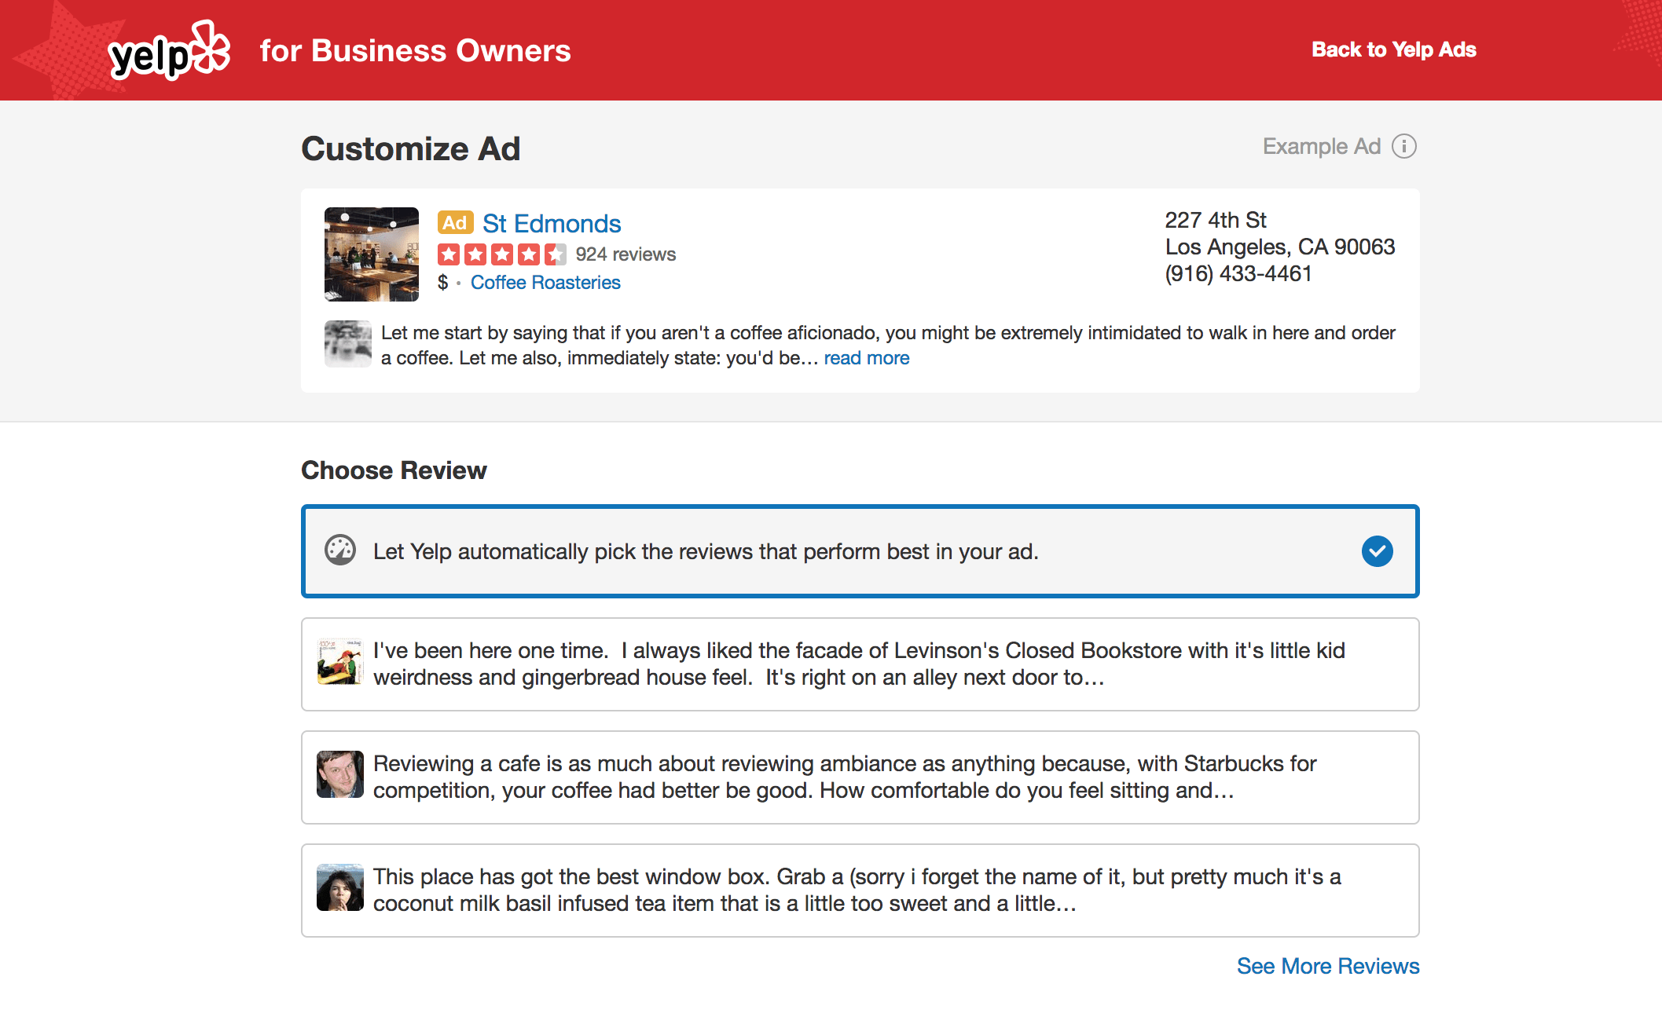Expand the review list via See More Reviews

1327,966
